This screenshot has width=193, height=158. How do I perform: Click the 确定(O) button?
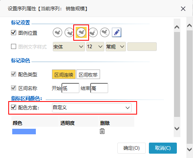132,148
